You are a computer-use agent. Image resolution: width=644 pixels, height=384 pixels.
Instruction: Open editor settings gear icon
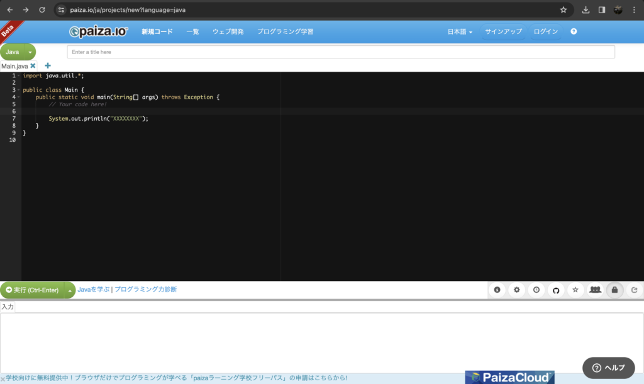click(x=517, y=290)
